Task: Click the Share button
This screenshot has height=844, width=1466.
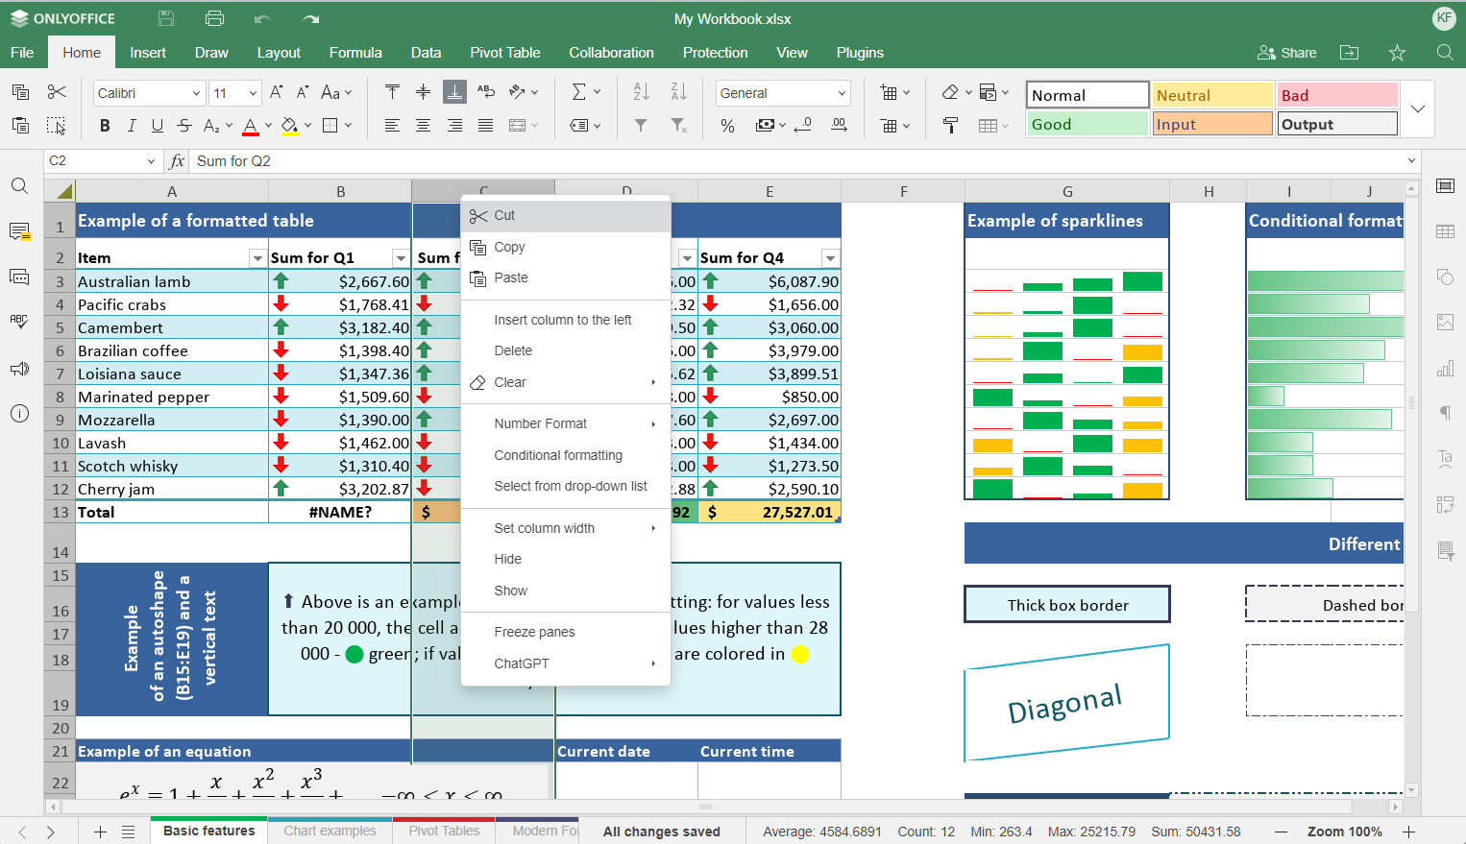Action: click(x=1287, y=53)
